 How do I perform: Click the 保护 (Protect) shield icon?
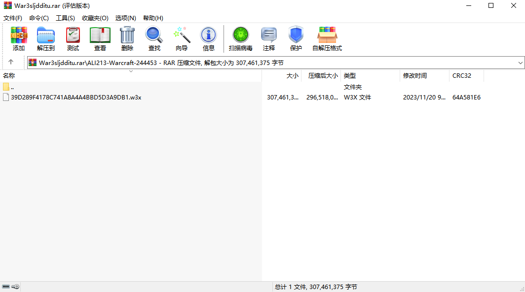296,38
